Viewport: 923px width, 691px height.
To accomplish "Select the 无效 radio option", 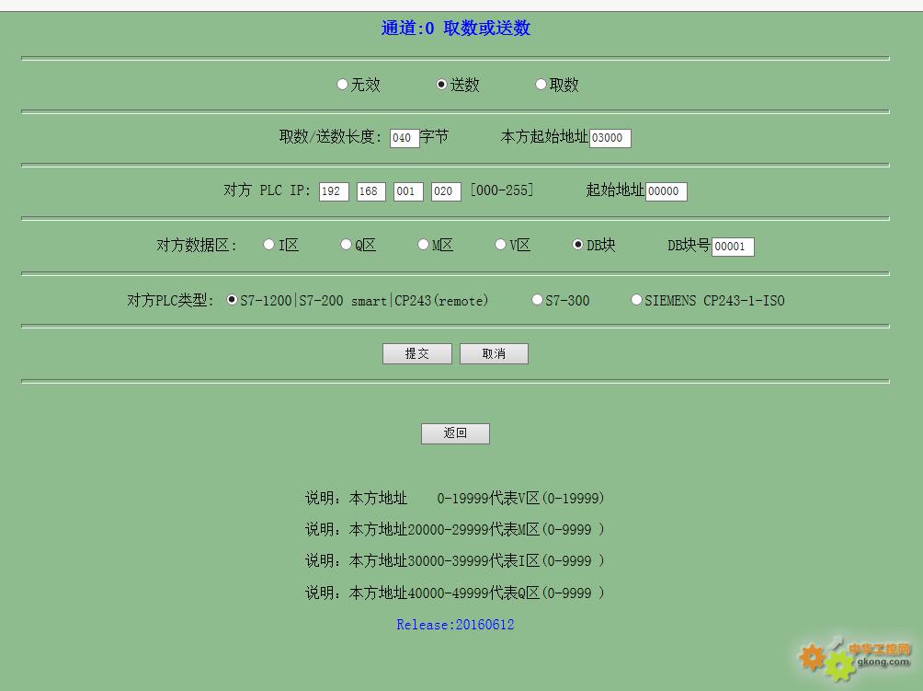I will point(342,85).
